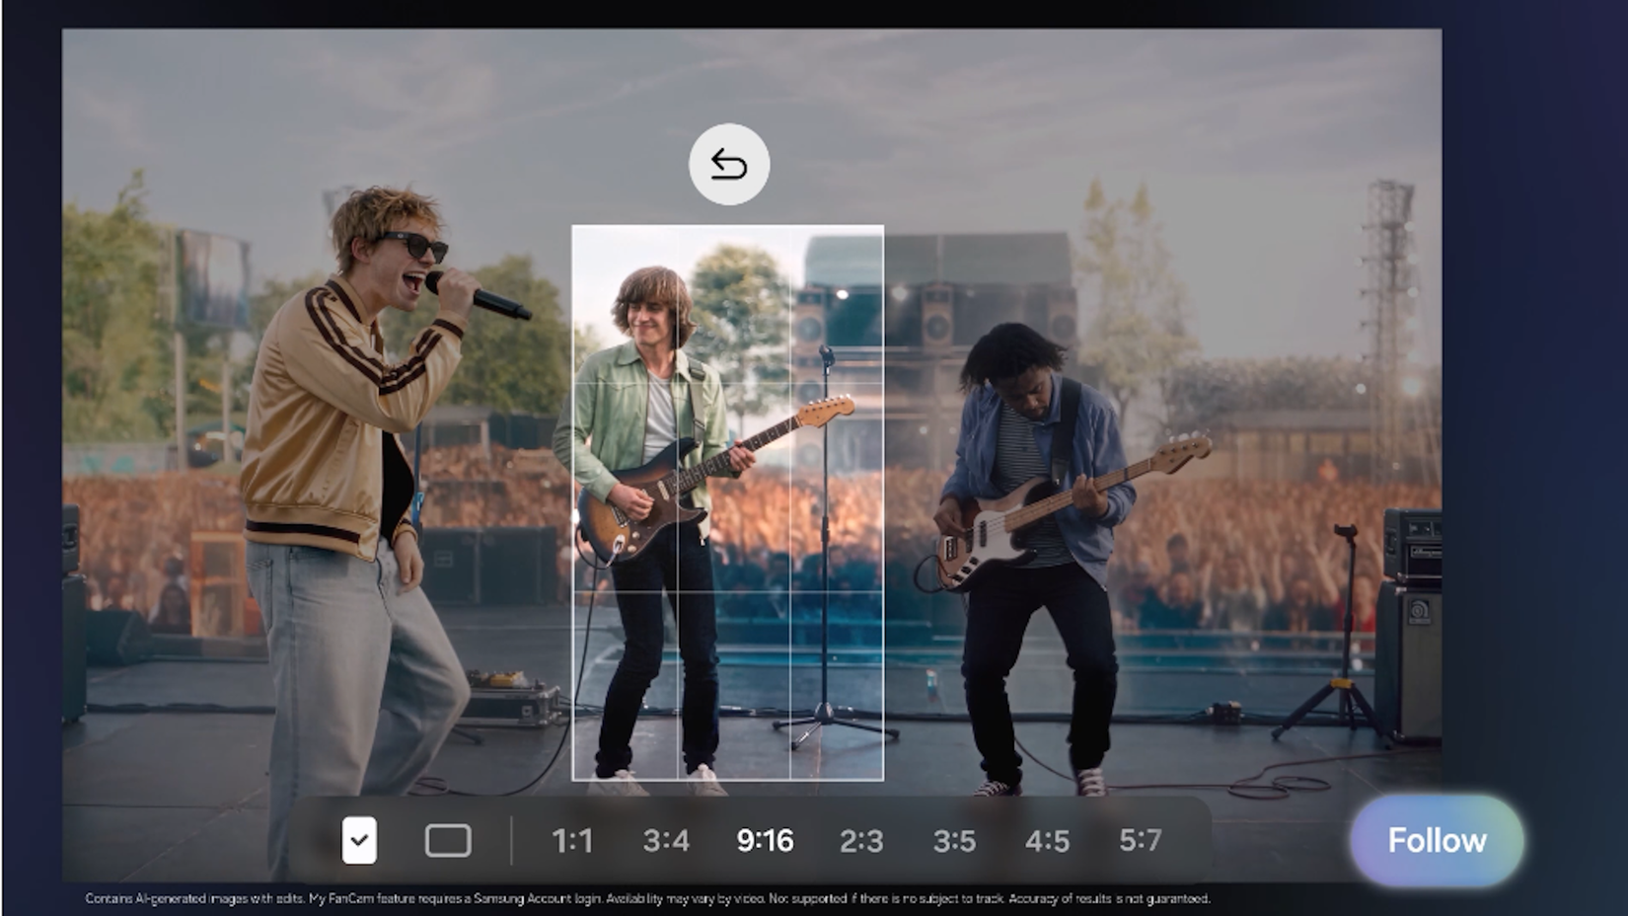
Task: Set crop ratio to 3:5
Action: pos(954,841)
